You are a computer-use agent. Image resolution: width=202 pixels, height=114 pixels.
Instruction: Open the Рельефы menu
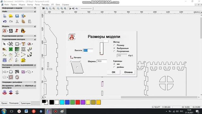tap(45, 4)
